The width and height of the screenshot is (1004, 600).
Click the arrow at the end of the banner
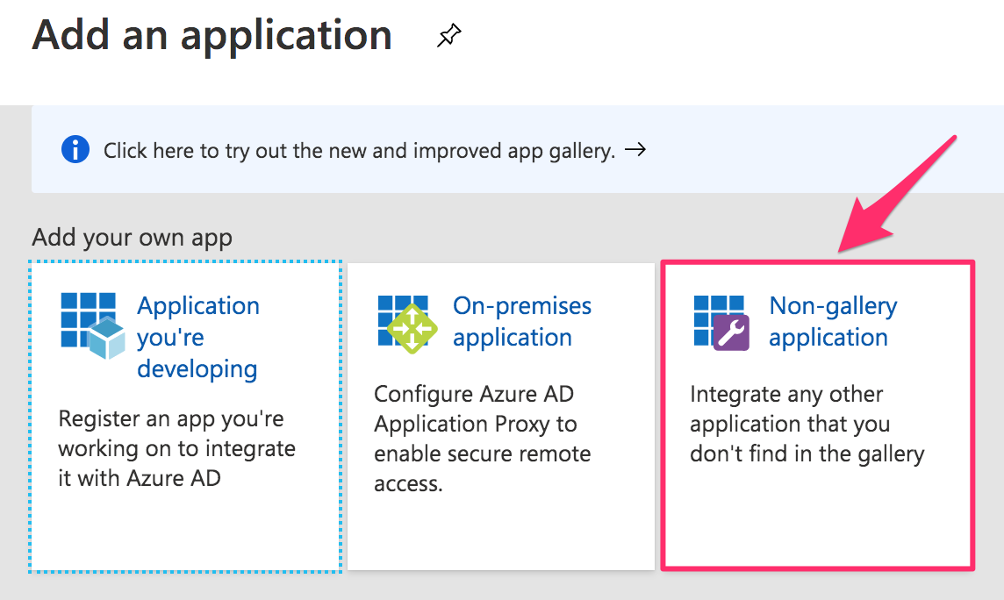[636, 149]
